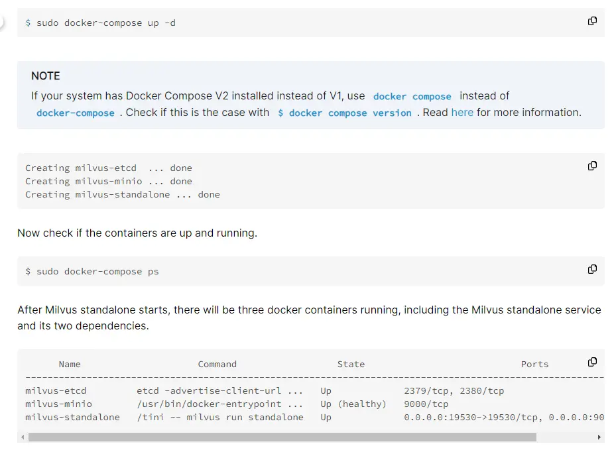Click the '9000/tcp' ports cell
The height and width of the screenshot is (458, 614).
pyautogui.click(x=426, y=404)
